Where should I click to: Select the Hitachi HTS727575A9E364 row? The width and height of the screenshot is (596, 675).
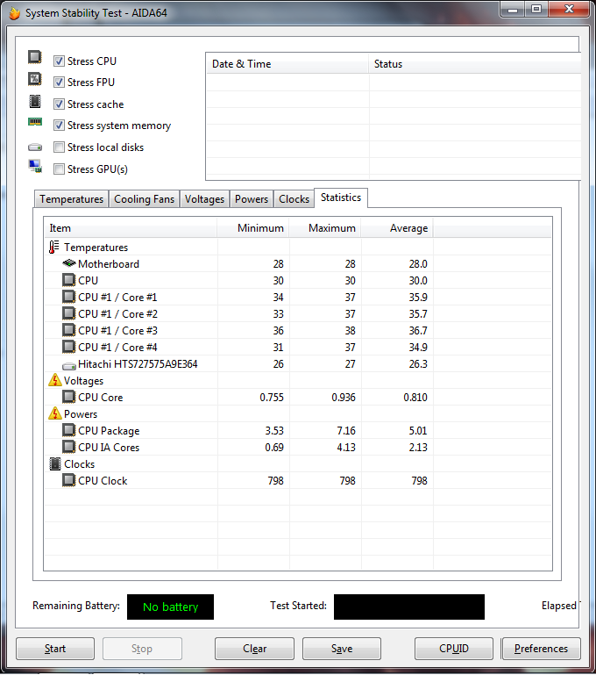[x=298, y=364]
